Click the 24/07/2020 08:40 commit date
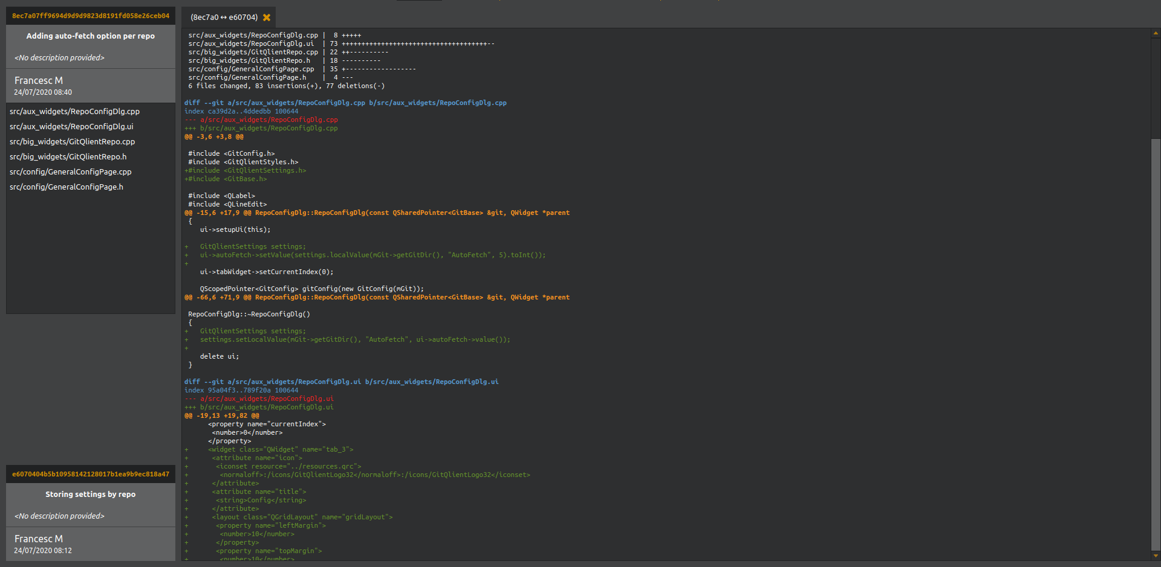 [43, 92]
